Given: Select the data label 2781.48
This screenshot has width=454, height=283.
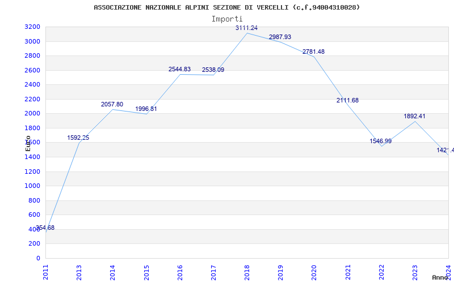Looking at the screenshot, I should click(314, 52).
